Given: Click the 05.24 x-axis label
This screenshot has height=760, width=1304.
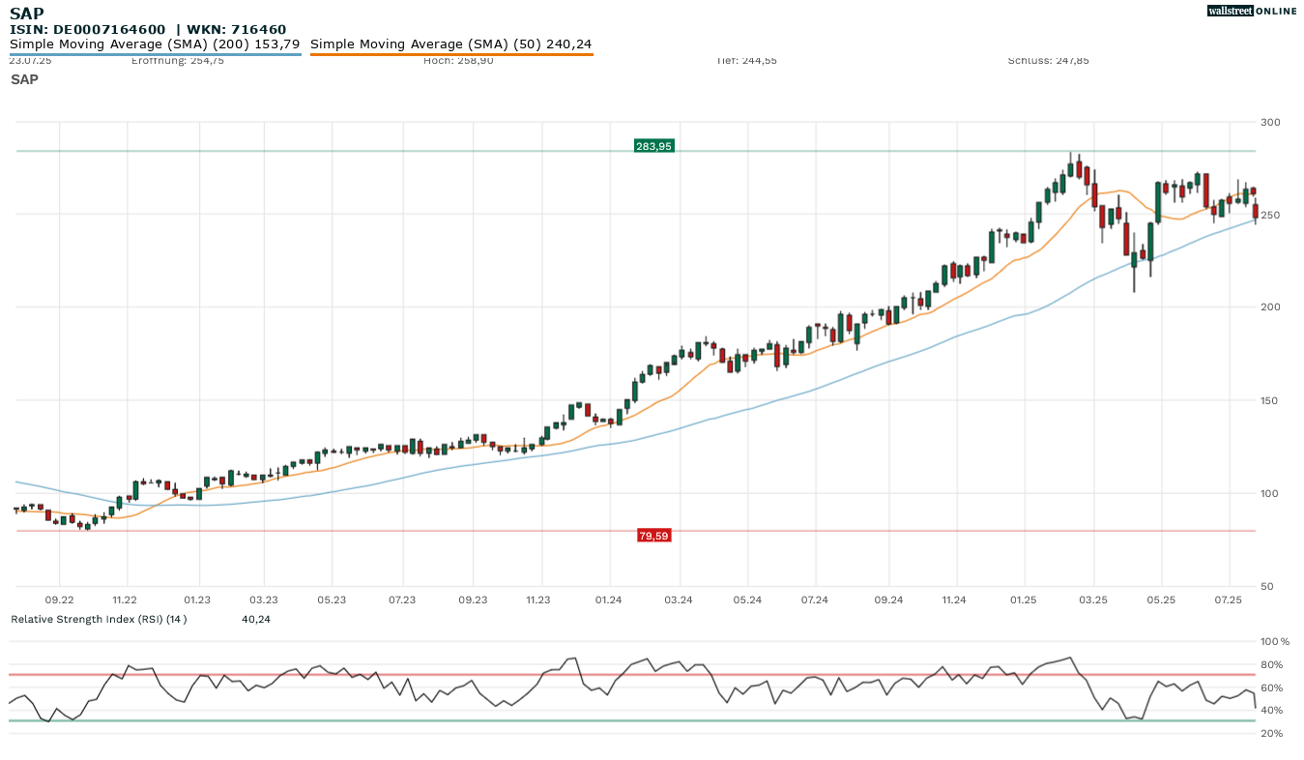Looking at the screenshot, I should click(x=747, y=600).
